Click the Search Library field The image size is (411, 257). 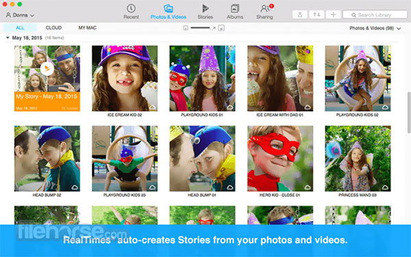point(375,14)
